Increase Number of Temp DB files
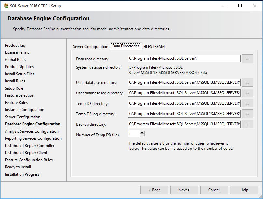The height and width of the screenshot is (199, 263). [142, 132]
